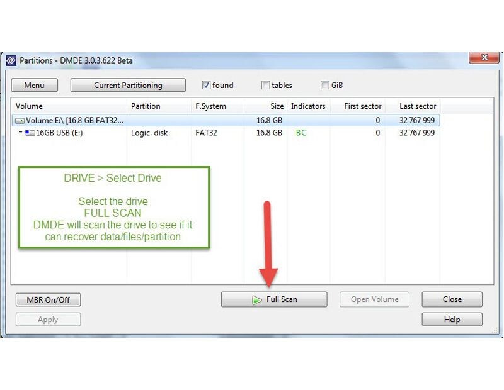Enable the GiB checkbox
Viewport: 504px width, 390px height.
pyautogui.click(x=325, y=85)
